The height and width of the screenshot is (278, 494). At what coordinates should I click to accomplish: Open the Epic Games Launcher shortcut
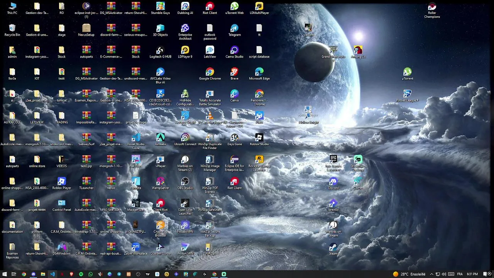click(x=333, y=163)
